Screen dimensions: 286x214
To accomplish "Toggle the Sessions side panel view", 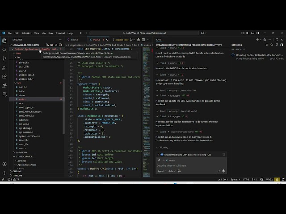I will pyautogui.click(x=282, y=45).
